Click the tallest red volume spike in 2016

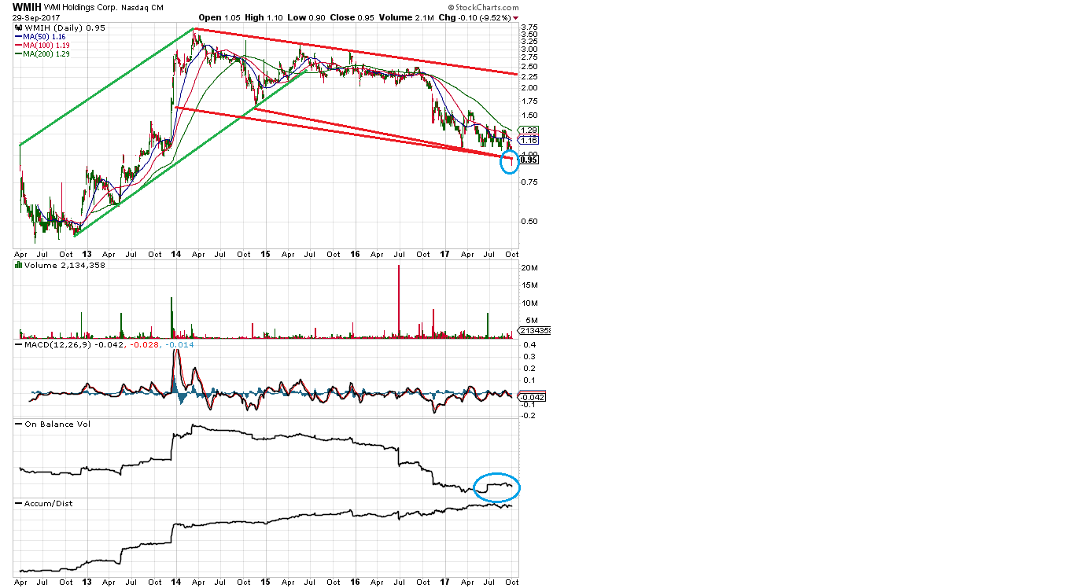tap(399, 302)
